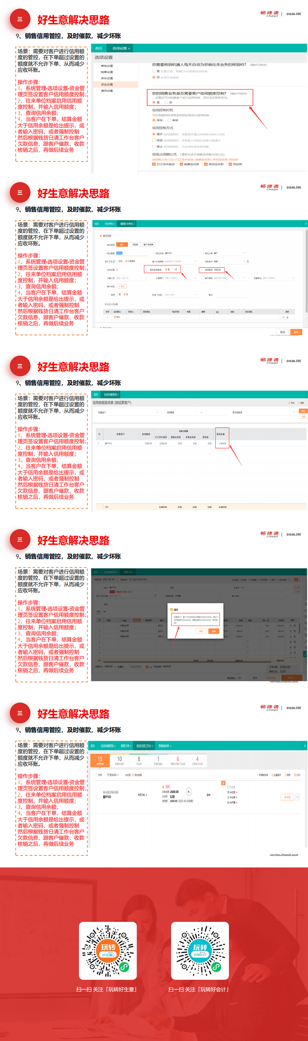Choose 禁止 as 信用控制方式
The image size is (308, 1041).
(154, 146)
